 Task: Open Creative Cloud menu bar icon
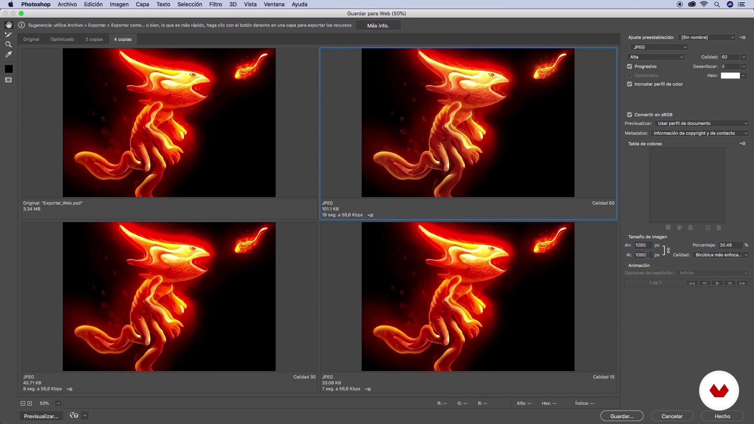coord(692,4)
